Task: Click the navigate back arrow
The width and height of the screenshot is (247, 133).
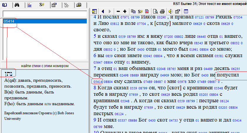Action: [x=103, y=11]
